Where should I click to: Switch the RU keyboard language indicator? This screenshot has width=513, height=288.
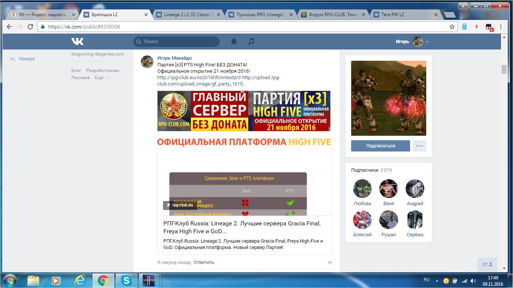[427, 280]
